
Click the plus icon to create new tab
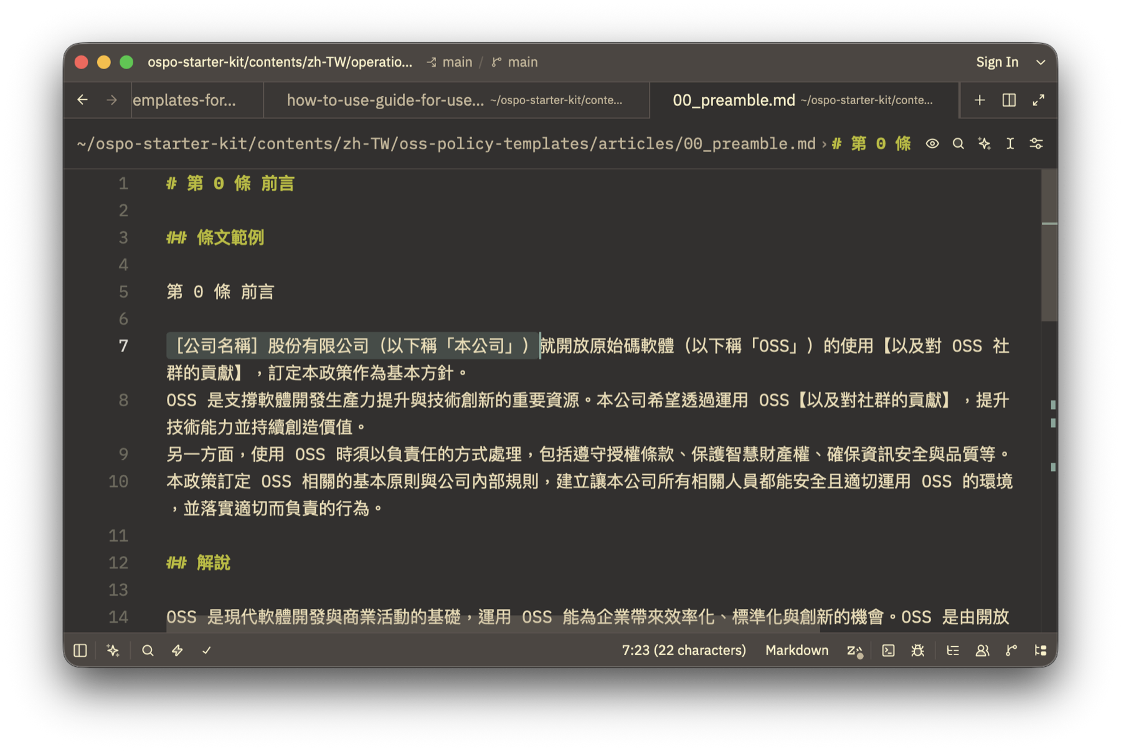pos(980,100)
